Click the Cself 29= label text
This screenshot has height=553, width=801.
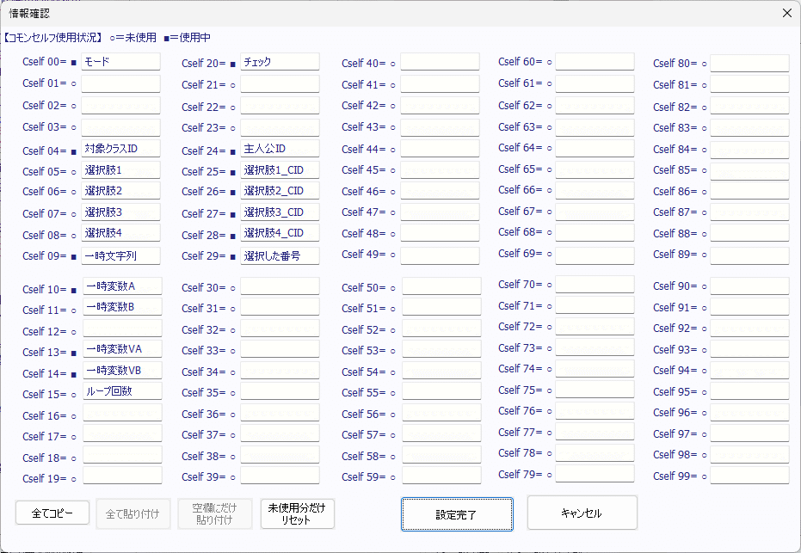[x=204, y=255]
